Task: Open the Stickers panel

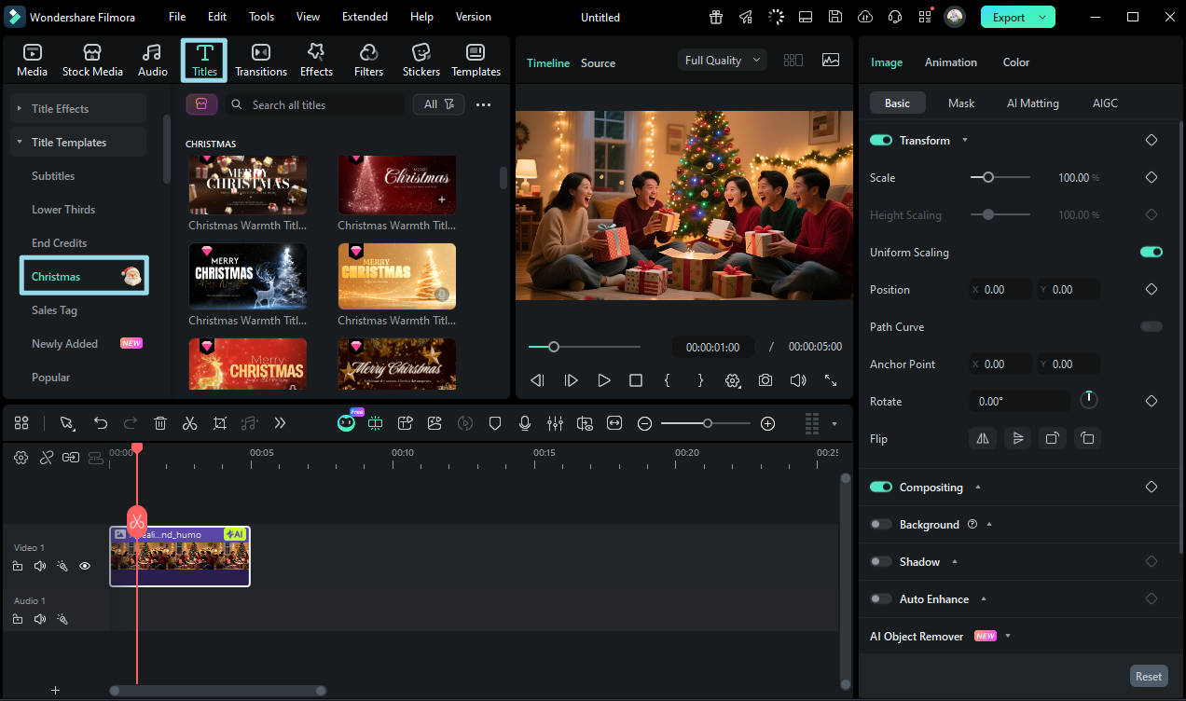Action: click(x=421, y=60)
